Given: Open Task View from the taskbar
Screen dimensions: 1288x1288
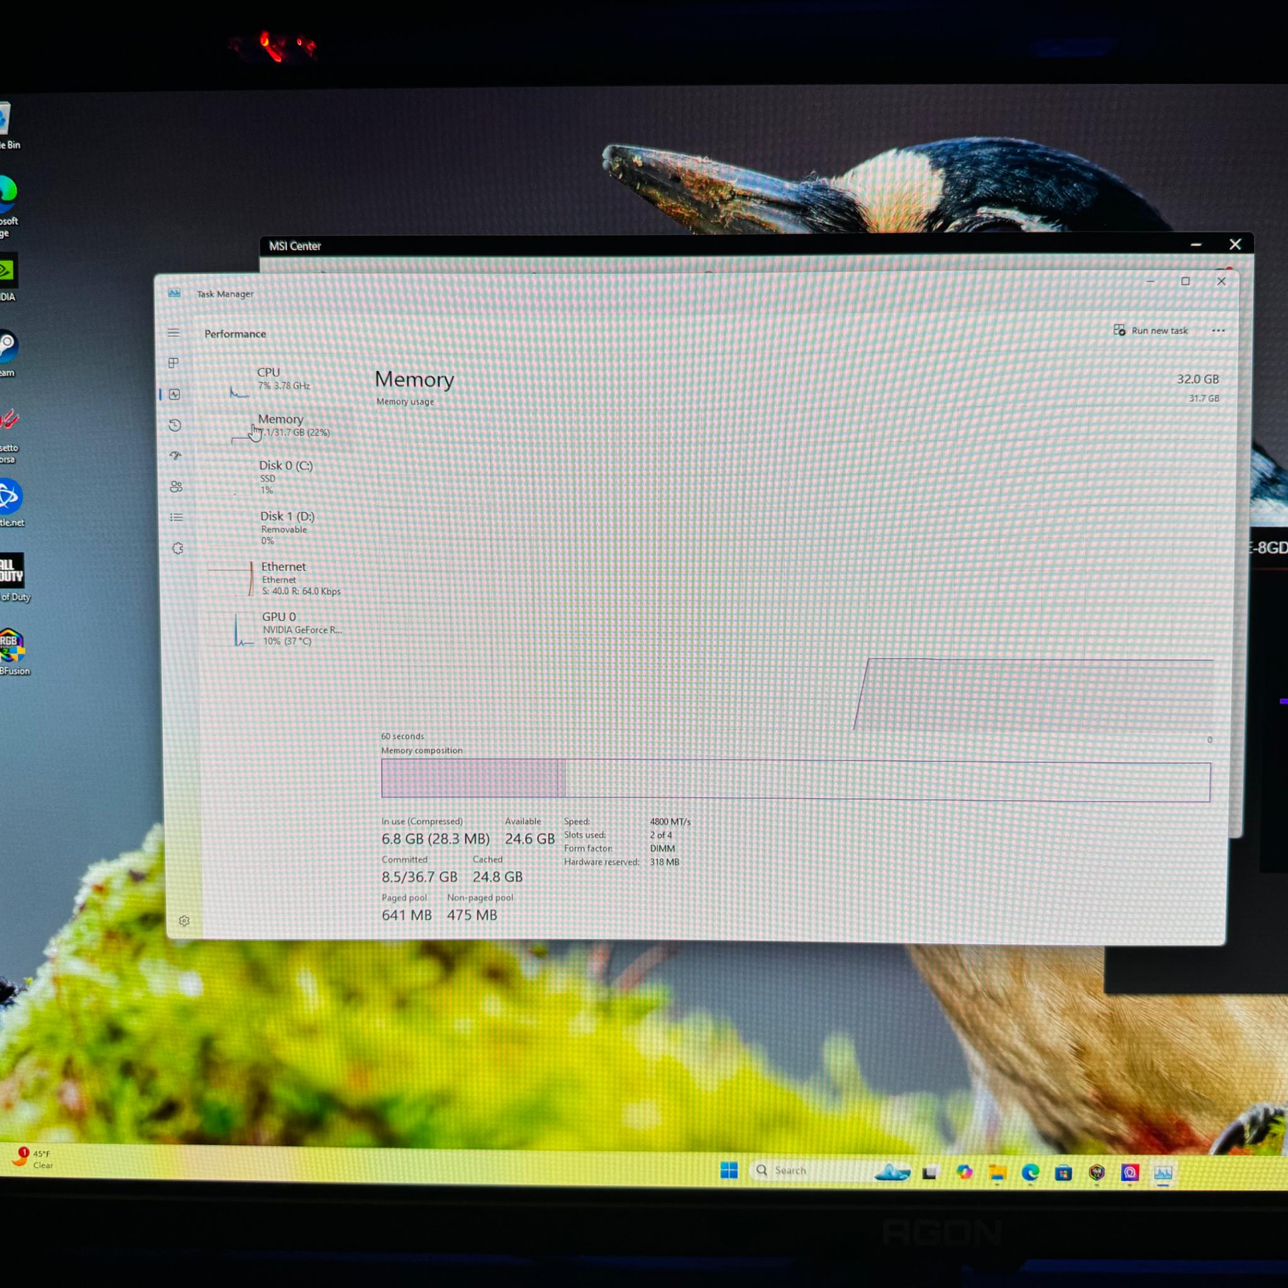Looking at the screenshot, I should [x=931, y=1172].
